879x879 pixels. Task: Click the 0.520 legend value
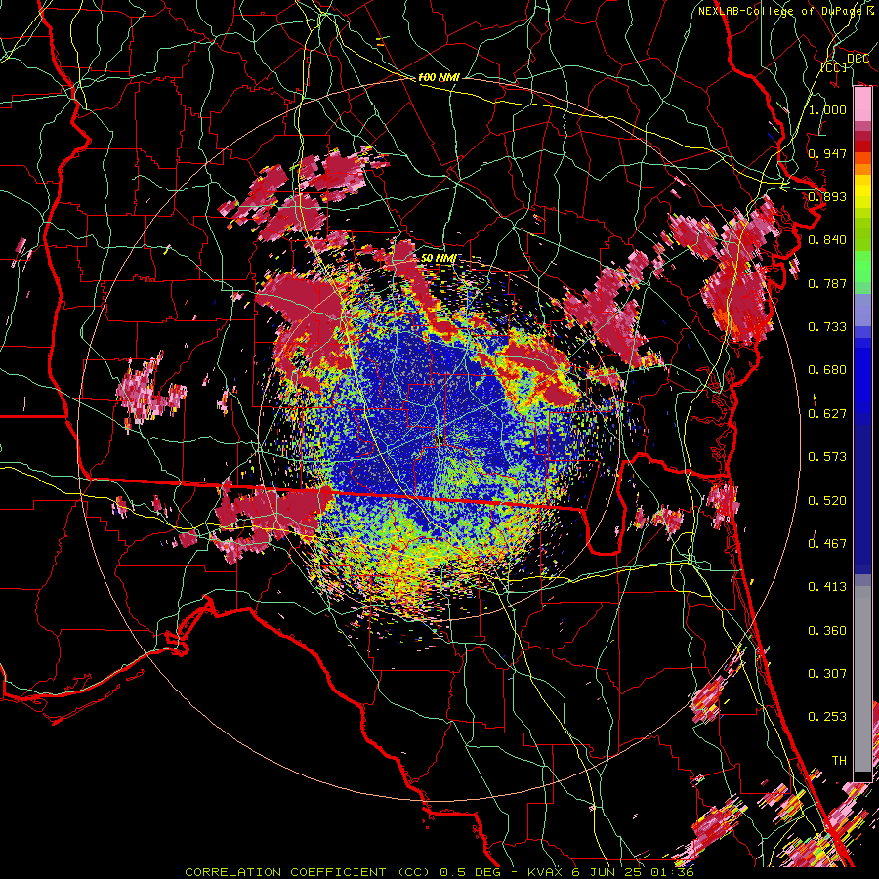click(x=827, y=501)
